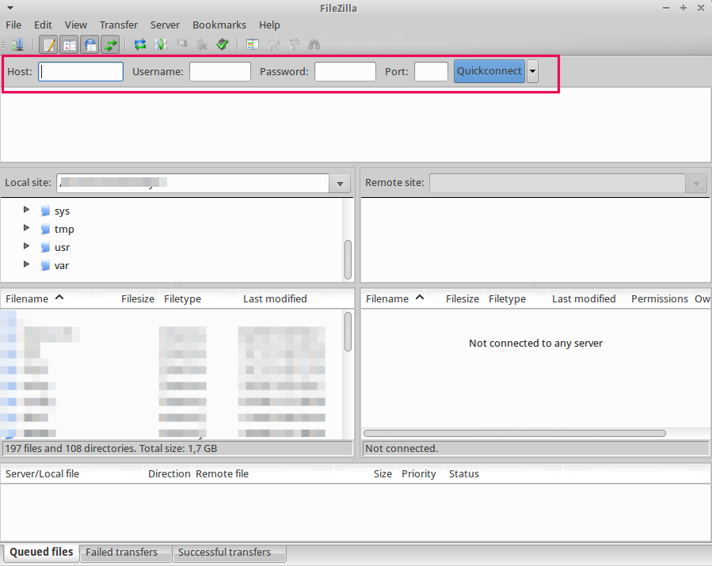Click the Direction queue column header
Screen dimensions: 712x566
169,474
